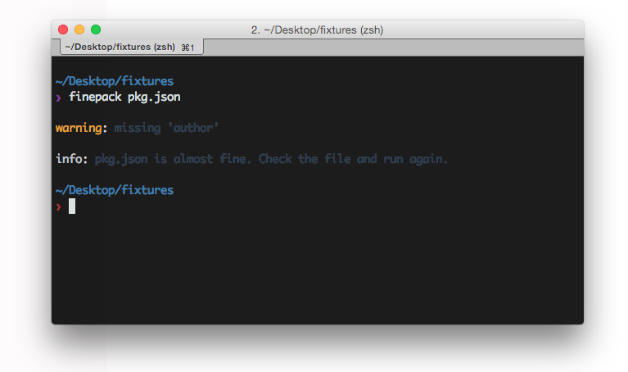Click 'Check the file and run again' text
Screen dimensions: 628x372
coord(353,159)
